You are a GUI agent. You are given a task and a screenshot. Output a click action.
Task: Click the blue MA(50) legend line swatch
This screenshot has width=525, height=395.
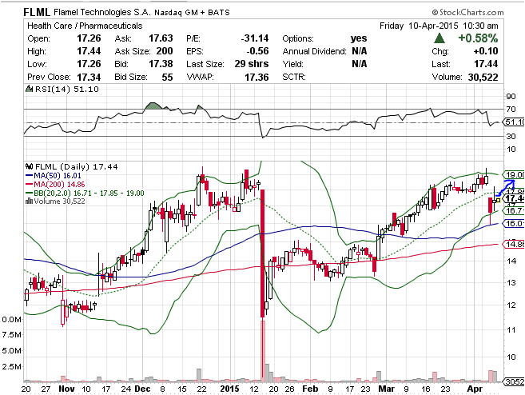29,175
